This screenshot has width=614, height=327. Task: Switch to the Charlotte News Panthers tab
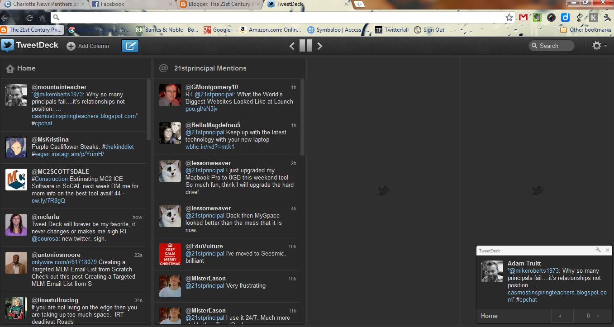[43, 4]
